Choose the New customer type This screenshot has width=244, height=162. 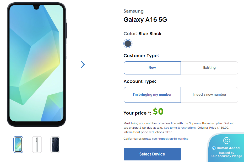pyautogui.click(x=152, y=68)
